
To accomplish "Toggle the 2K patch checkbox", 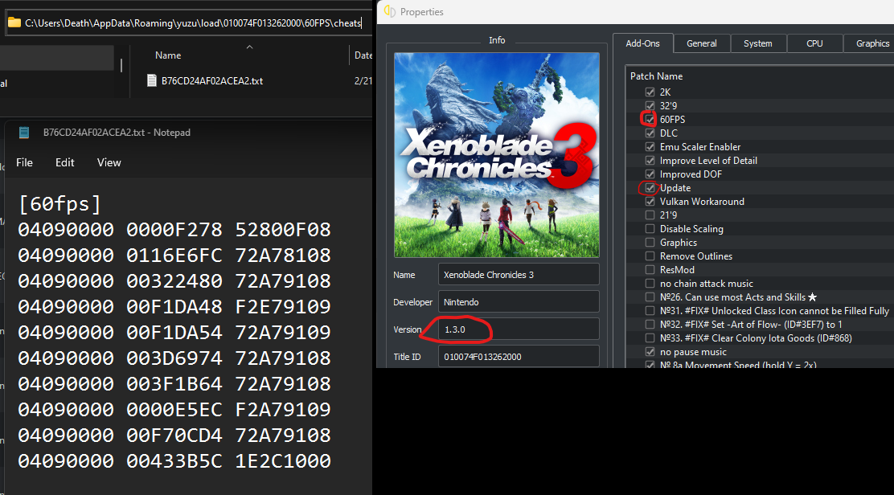I will 650,92.
